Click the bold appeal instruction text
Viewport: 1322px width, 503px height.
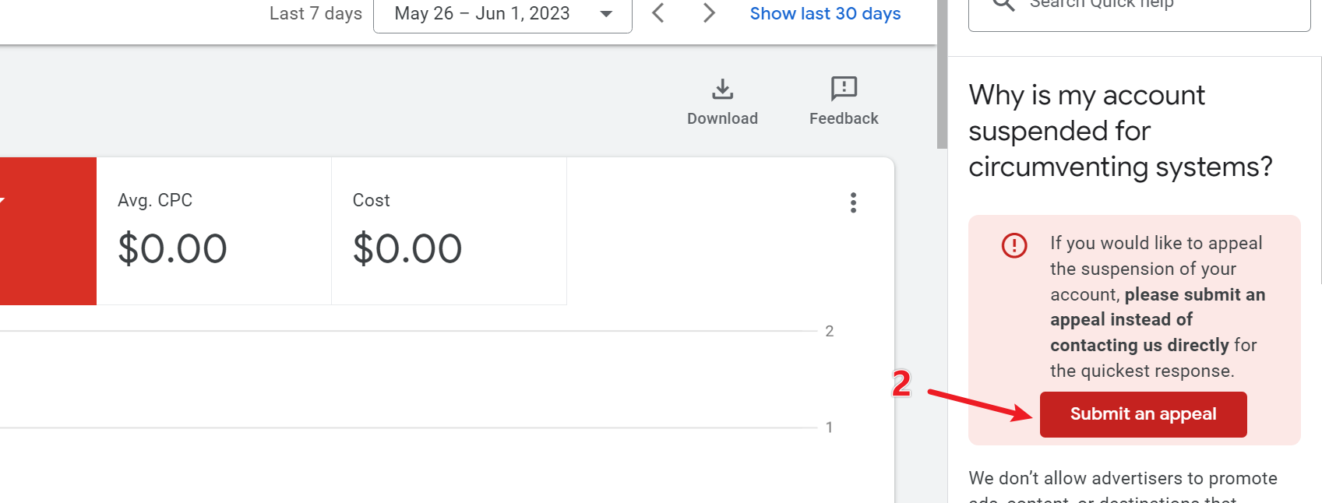(1157, 319)
